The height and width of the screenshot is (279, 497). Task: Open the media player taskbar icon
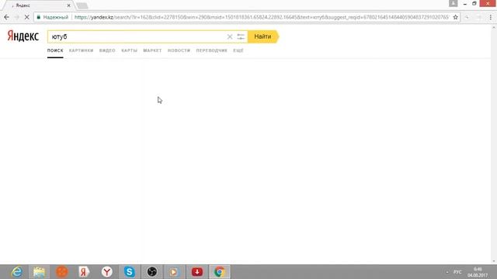[174, 272]
